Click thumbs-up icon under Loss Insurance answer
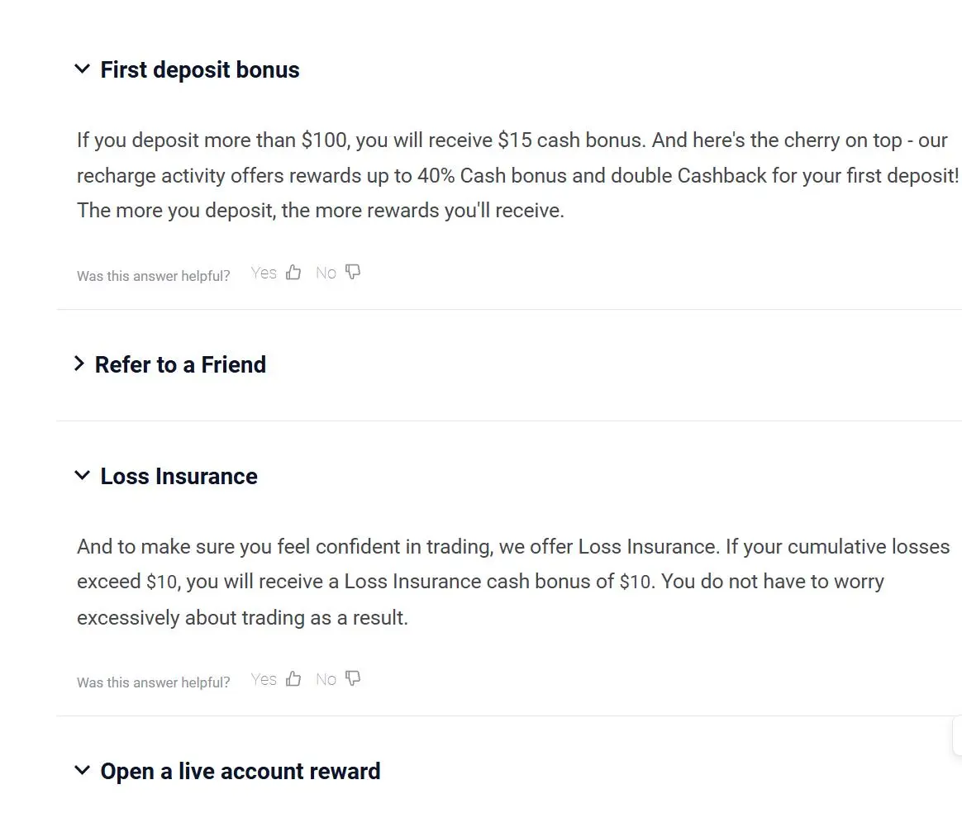The image size is (962, 813). (x=293, y=678)
